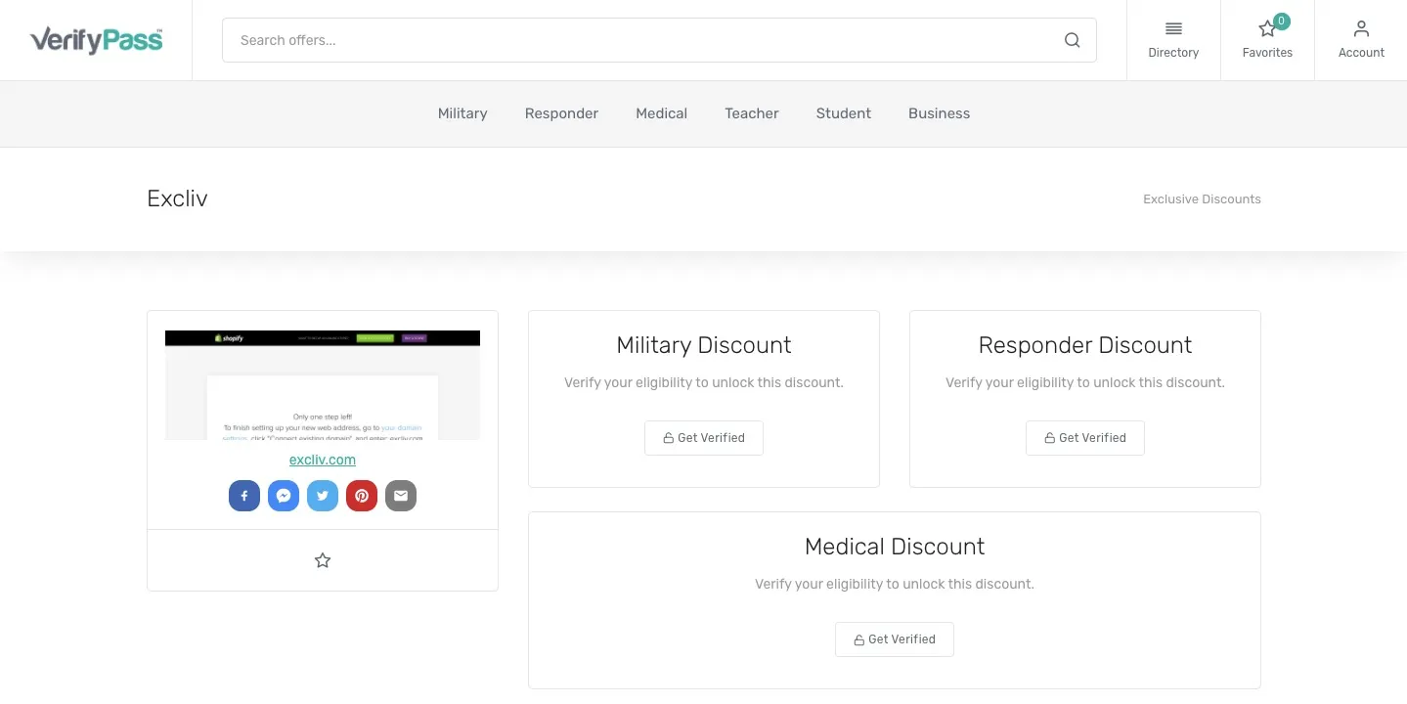This screenshot has width=1407, height=704.
Task: Get Verified for Military Discount
Action: 704,438
